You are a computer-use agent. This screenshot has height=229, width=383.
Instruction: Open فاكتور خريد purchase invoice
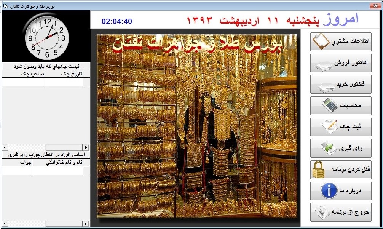pyautogui.click(x=341, y=84)
